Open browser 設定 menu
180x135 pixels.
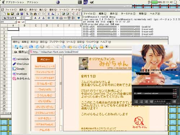tap(81, 42)
